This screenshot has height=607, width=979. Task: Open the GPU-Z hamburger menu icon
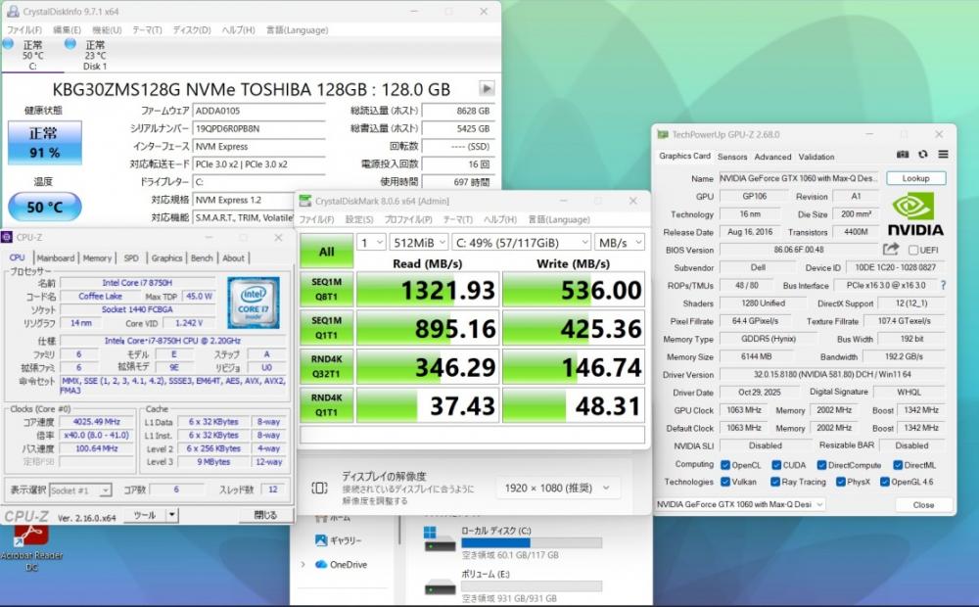click(943, 155)
